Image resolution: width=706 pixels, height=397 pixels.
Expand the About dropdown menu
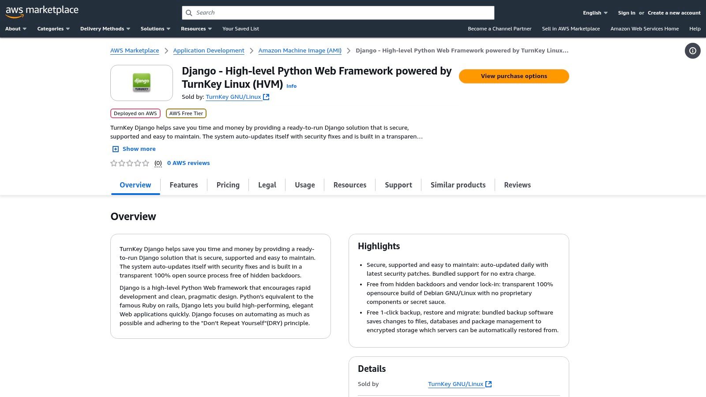(16, 29)
